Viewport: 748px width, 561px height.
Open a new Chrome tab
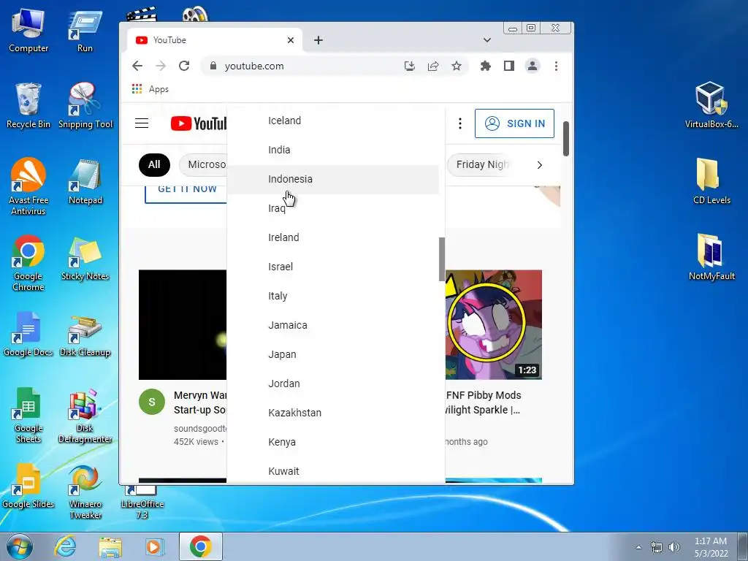318,40
